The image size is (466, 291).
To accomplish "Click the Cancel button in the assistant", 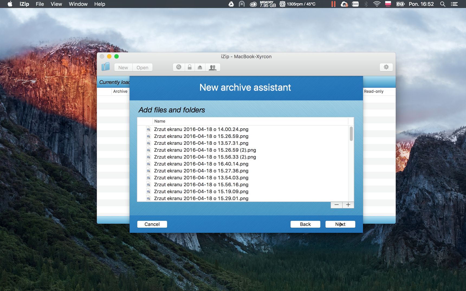I will pos(152,224).
